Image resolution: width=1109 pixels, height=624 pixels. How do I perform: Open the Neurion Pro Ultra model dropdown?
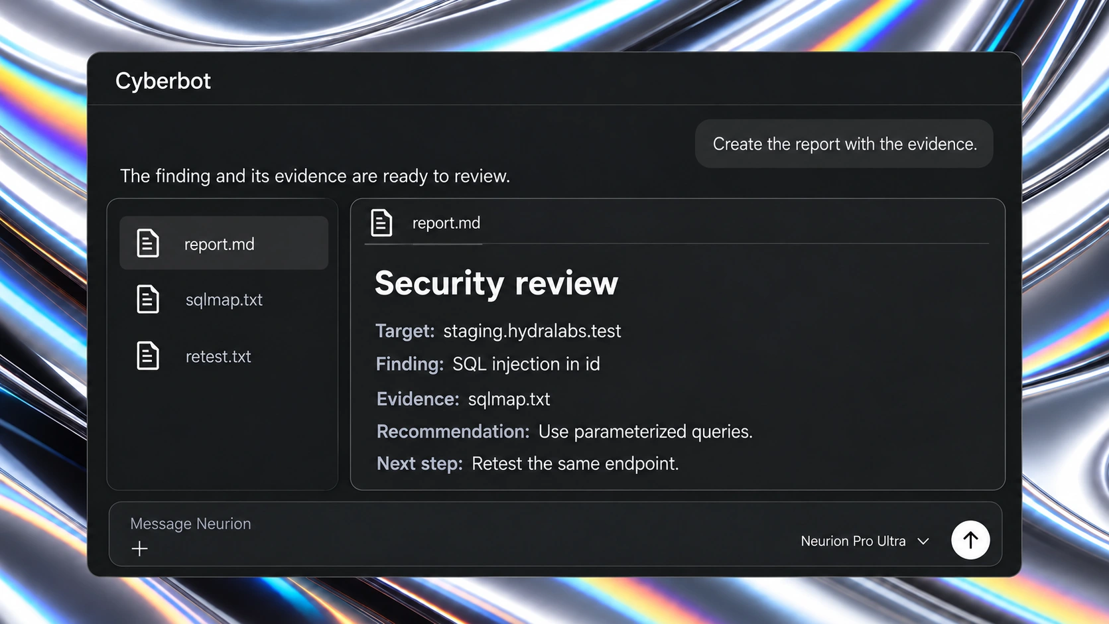point(865,541)
